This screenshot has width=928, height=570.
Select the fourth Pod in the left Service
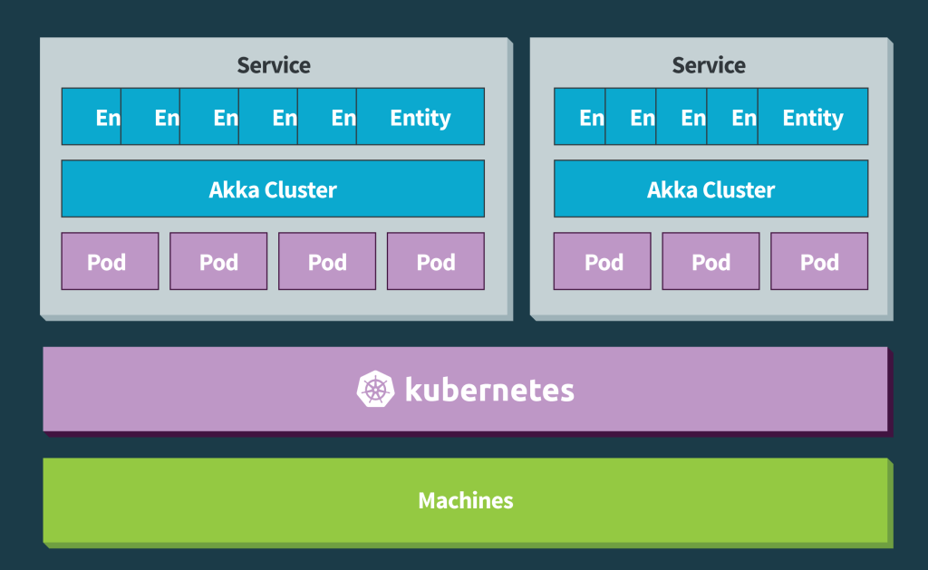[436, 262]
